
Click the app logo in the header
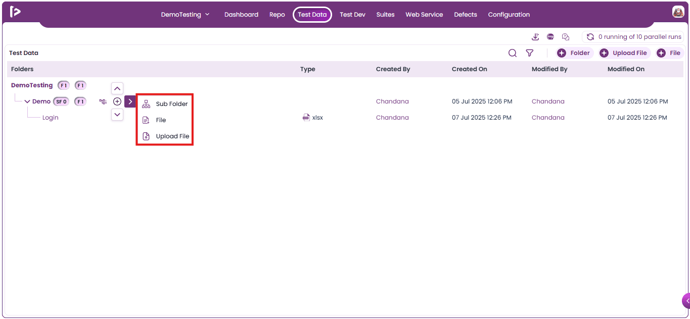coord(16,12)
